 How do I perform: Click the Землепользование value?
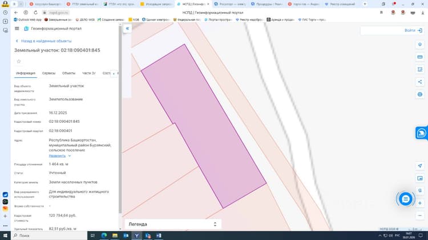(66, 100)
